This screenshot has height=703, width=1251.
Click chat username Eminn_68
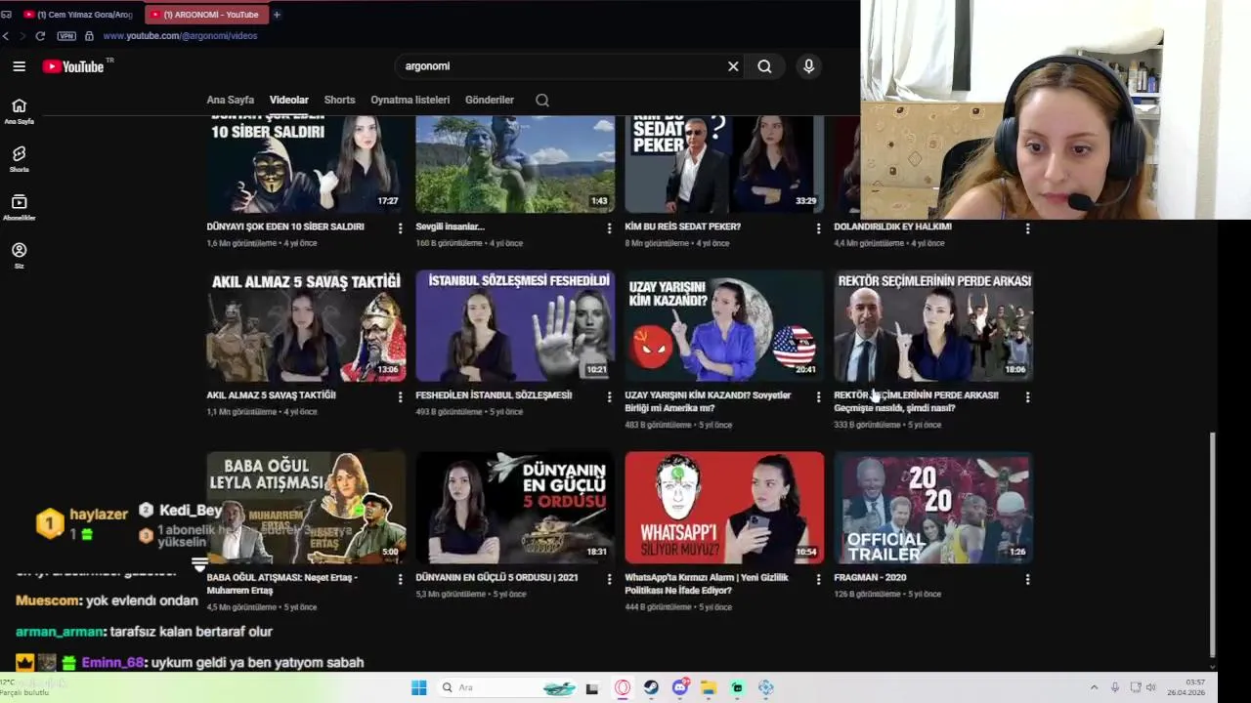pos(112,662)
